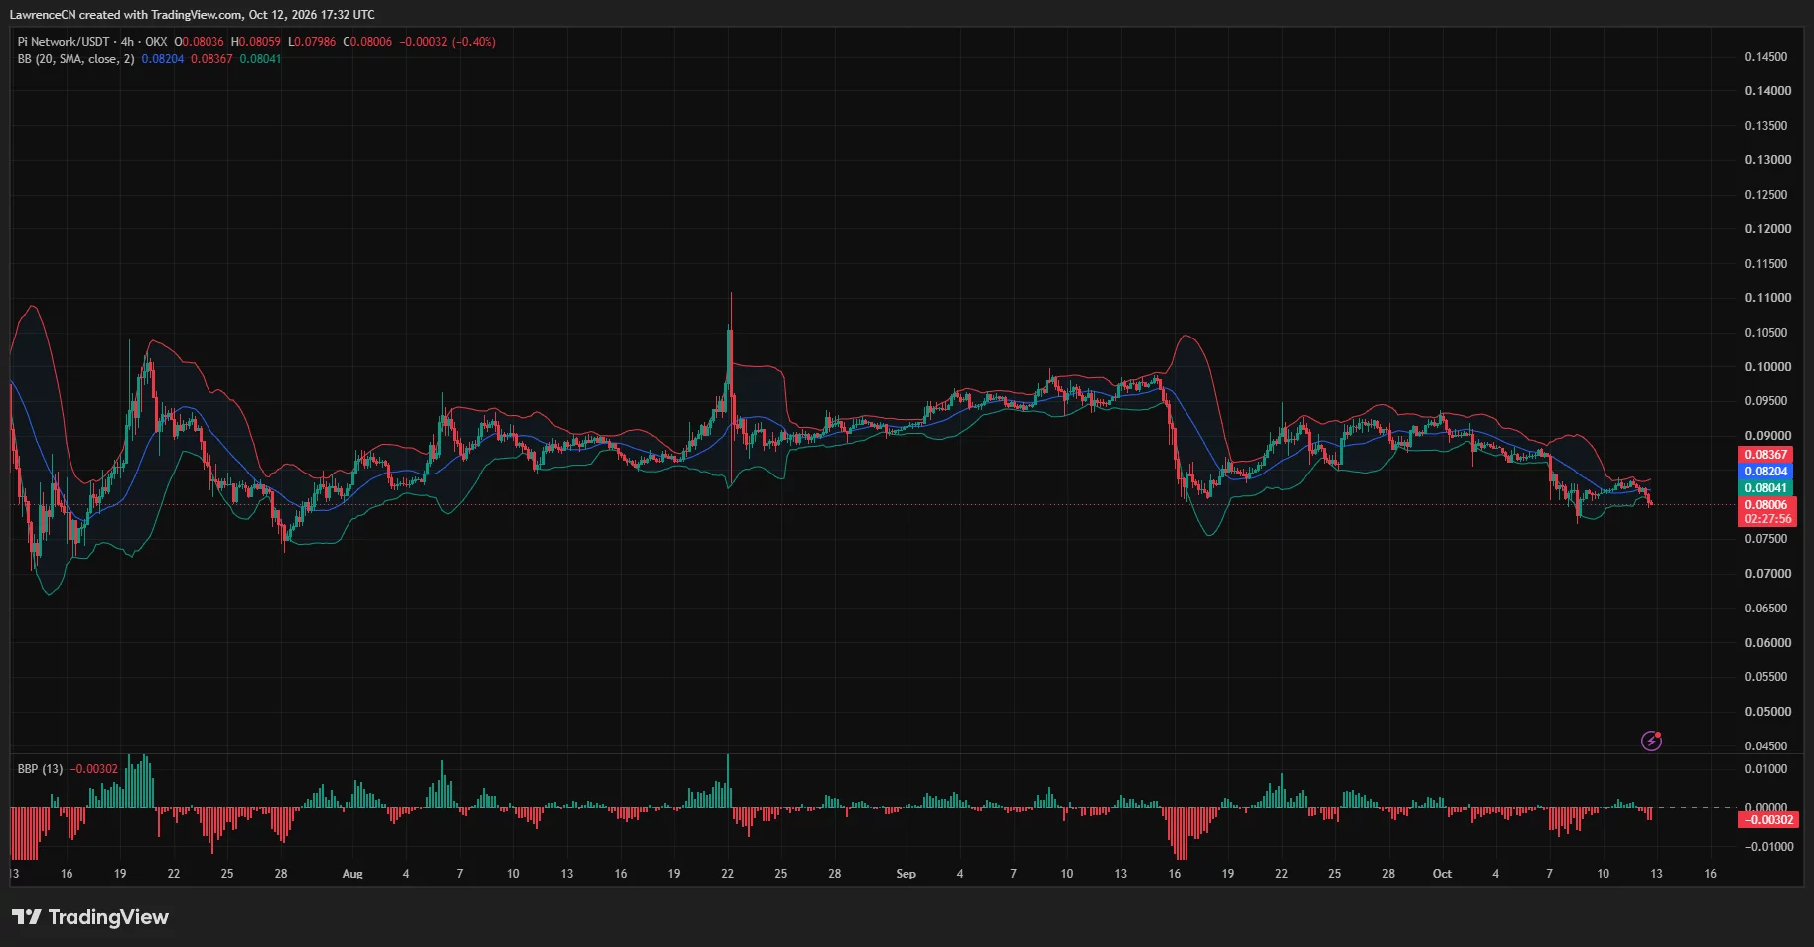1814x947 pixels.
Task: Click the 02:27:56 candle countdown label
Action: point(1766,519)
